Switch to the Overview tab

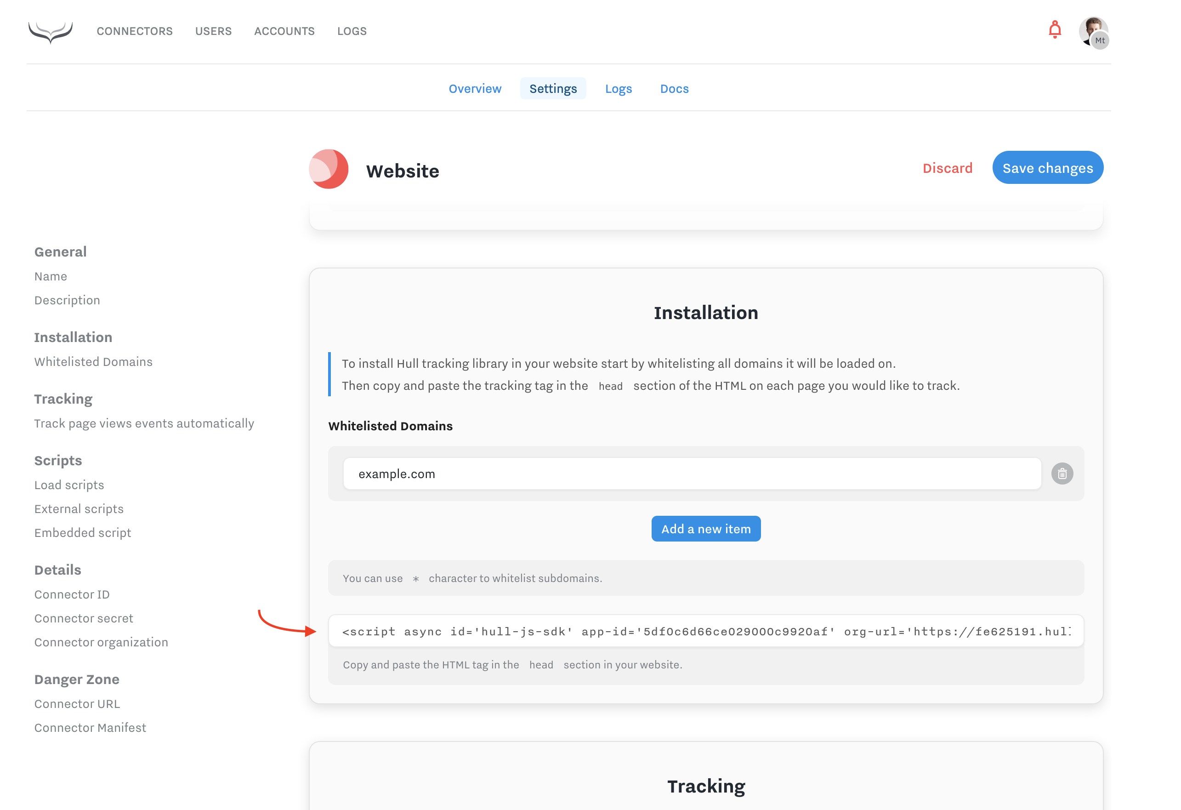475,89
